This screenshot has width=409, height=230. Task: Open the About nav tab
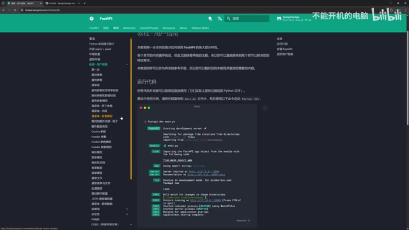[183, 28]
